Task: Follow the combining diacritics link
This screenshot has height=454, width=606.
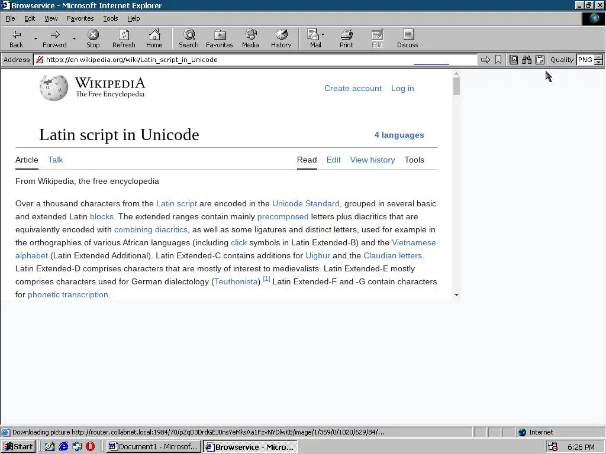Action: tap(151, 230)
